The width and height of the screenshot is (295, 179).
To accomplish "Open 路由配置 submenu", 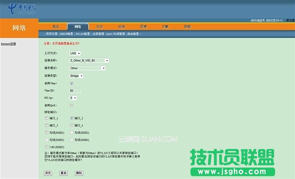I will (133, 34).
